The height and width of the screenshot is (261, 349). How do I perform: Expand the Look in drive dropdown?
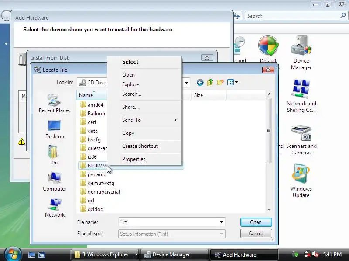[187, 83]
